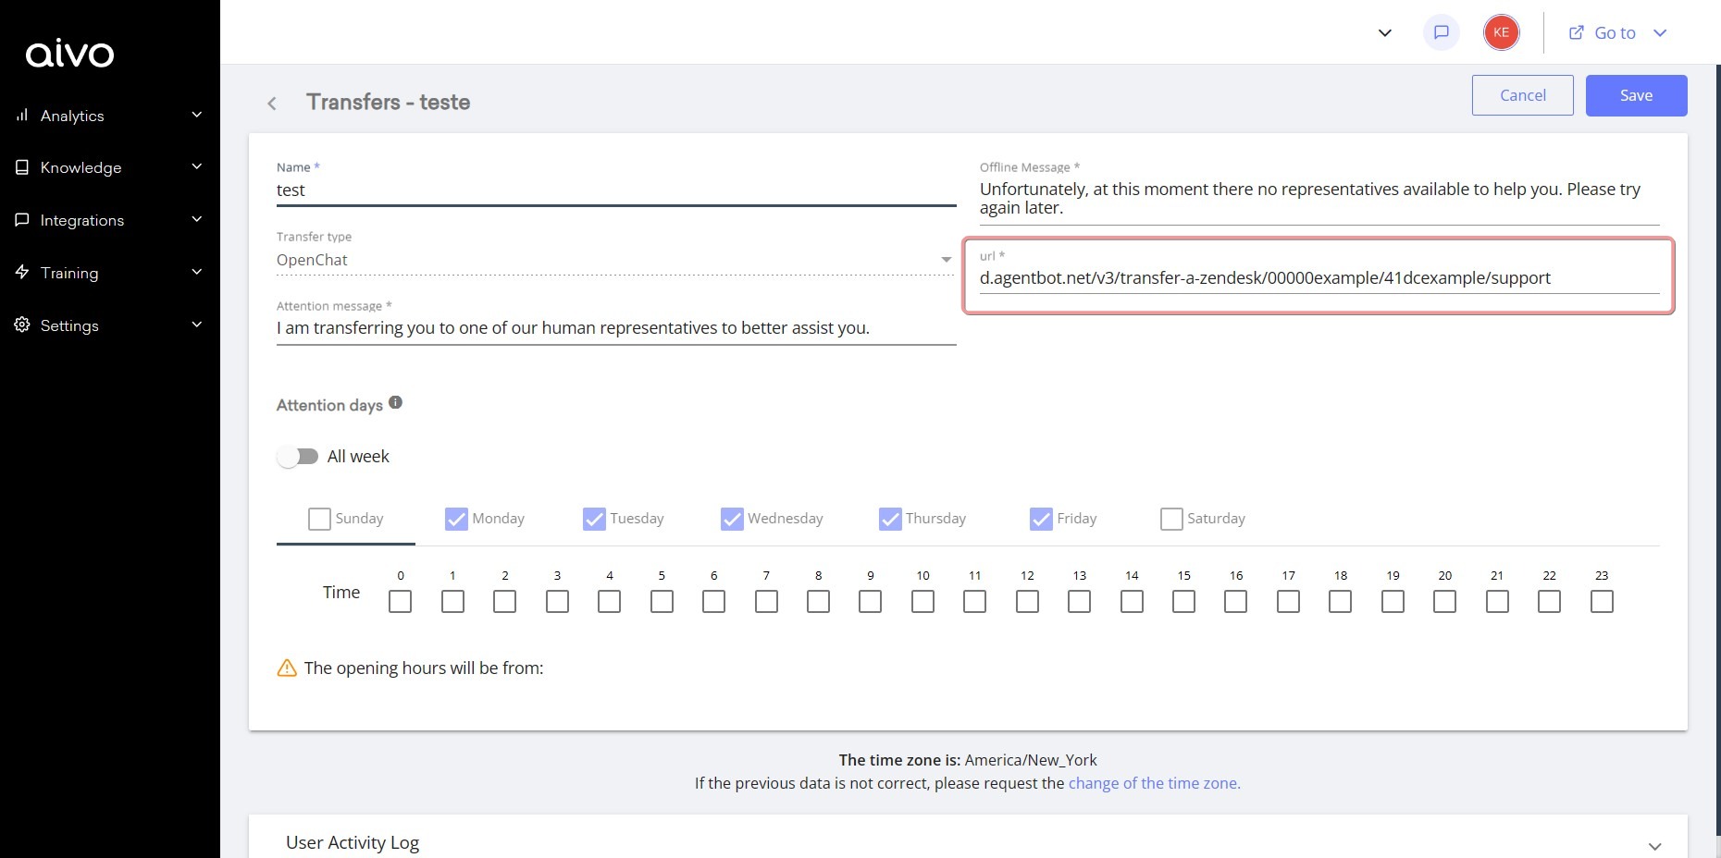Select the Training menu item
This screenshot has height=858, width=1721.
[x=22, y=272]
